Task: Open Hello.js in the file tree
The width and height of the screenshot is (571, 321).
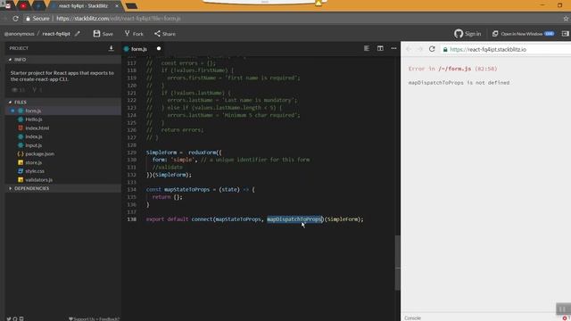Action: click(34, 119)
